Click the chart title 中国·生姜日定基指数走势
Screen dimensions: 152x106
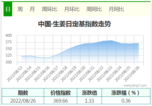(74, 24)
